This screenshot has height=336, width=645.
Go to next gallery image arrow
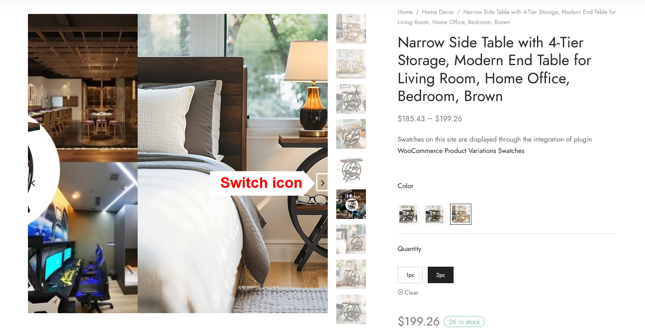[322, 183]
